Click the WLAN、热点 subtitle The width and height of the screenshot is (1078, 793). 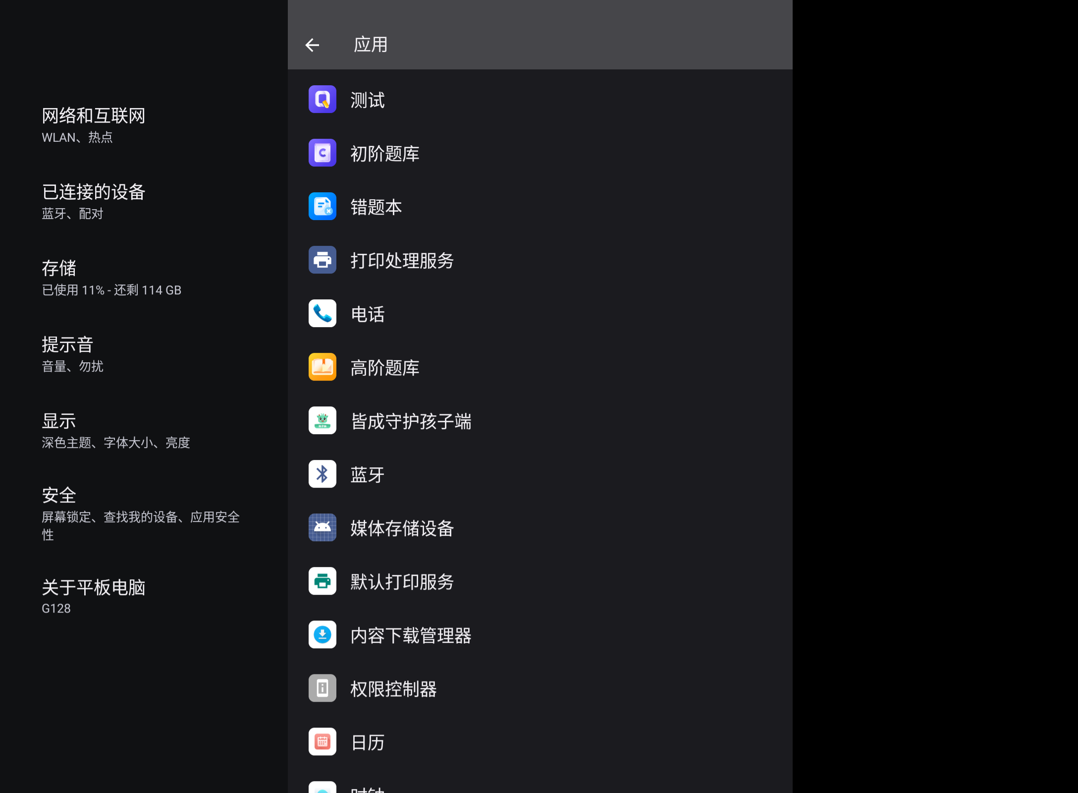(x=77, y=137)
